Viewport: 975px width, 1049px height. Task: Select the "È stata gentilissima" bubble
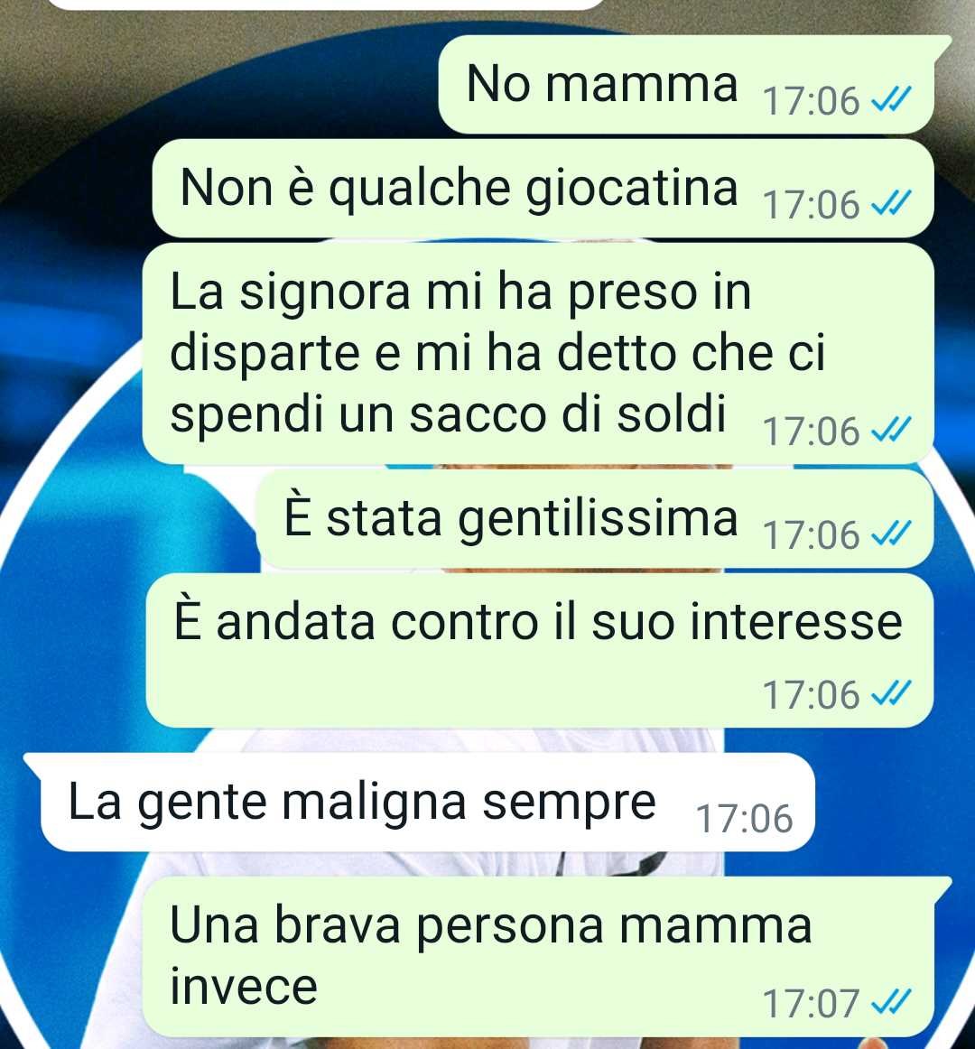(x=595, y=518)
